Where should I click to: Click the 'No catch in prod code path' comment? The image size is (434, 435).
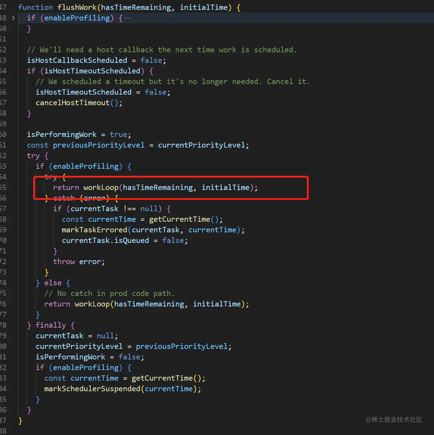click(109, 293)
